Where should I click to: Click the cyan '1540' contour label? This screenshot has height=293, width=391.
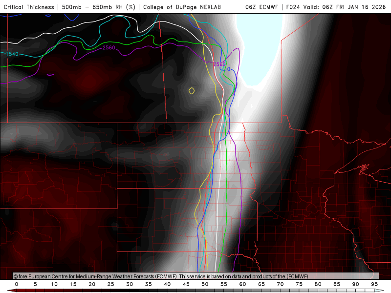(x=12, y=54)
